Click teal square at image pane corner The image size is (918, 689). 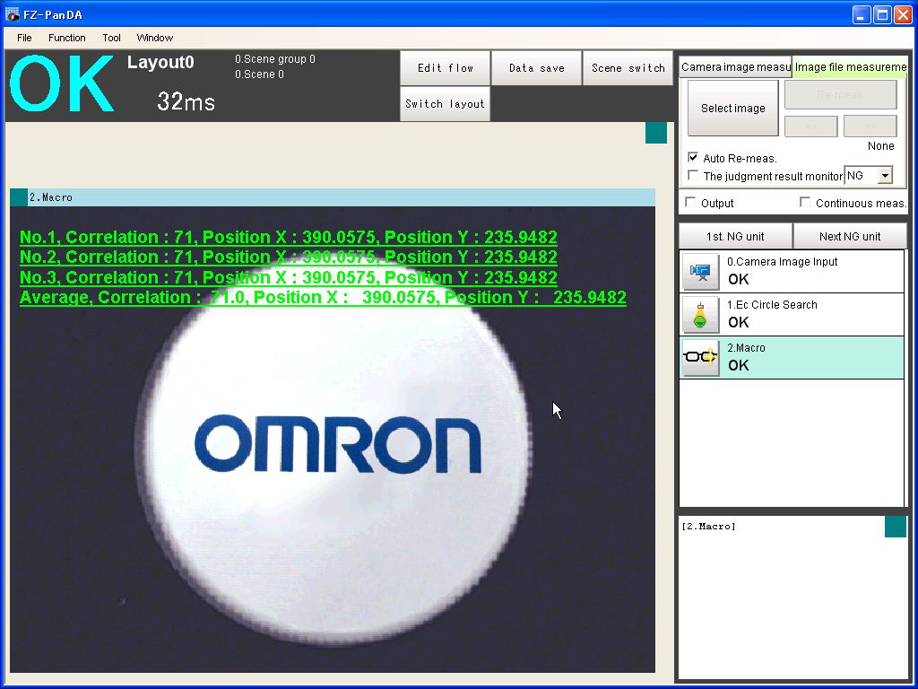pyautogui.click(x=656, y=133)
